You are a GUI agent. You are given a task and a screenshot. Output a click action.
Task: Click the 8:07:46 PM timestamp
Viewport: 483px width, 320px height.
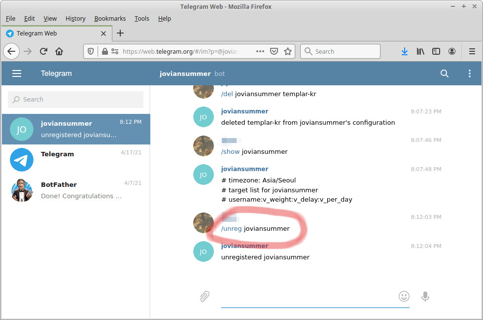click(426, 140)
